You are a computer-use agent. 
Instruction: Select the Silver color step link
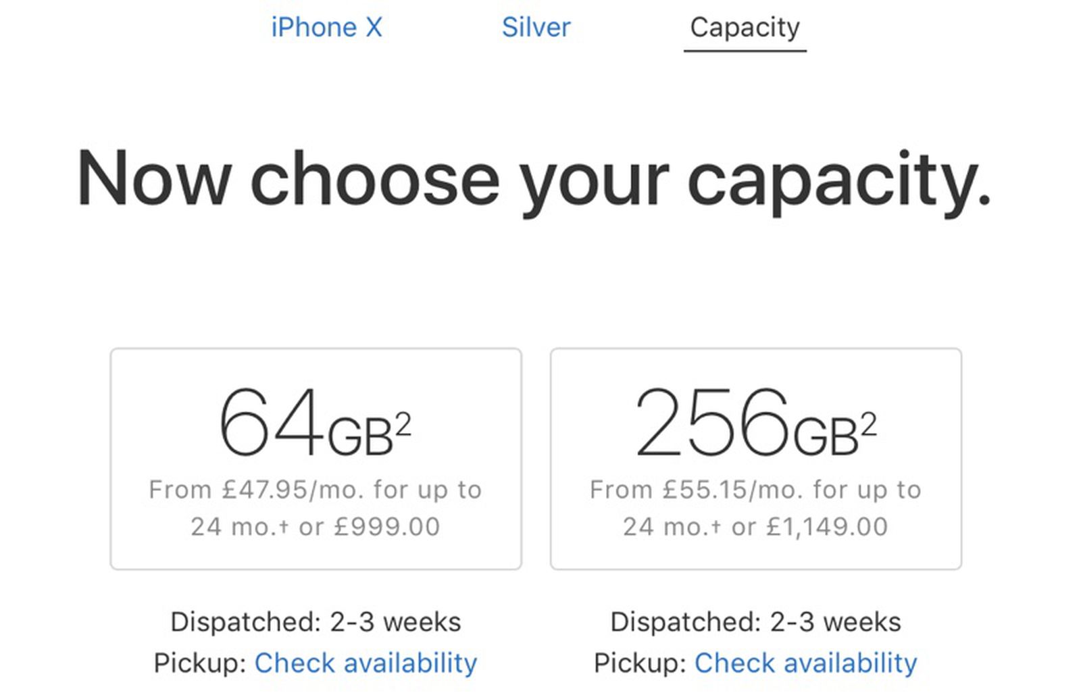(x=536, y=28)
